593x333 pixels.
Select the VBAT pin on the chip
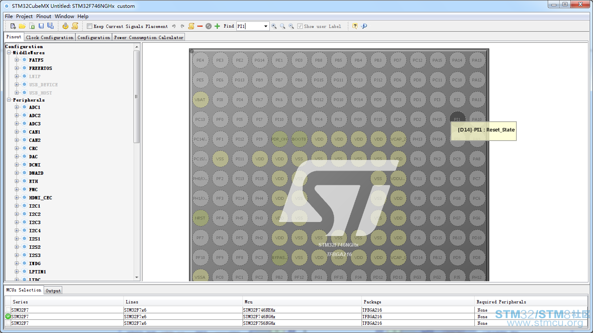[x=200, y=100]
